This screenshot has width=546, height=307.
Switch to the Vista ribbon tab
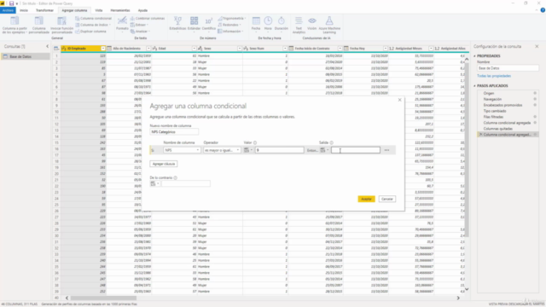(x=99, y=10)
